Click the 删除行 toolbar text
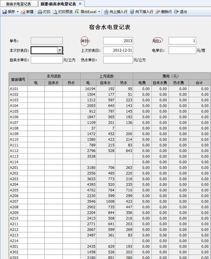Image resolution: width=211 pixels, height=259 pixels. [x=166, y=12]
